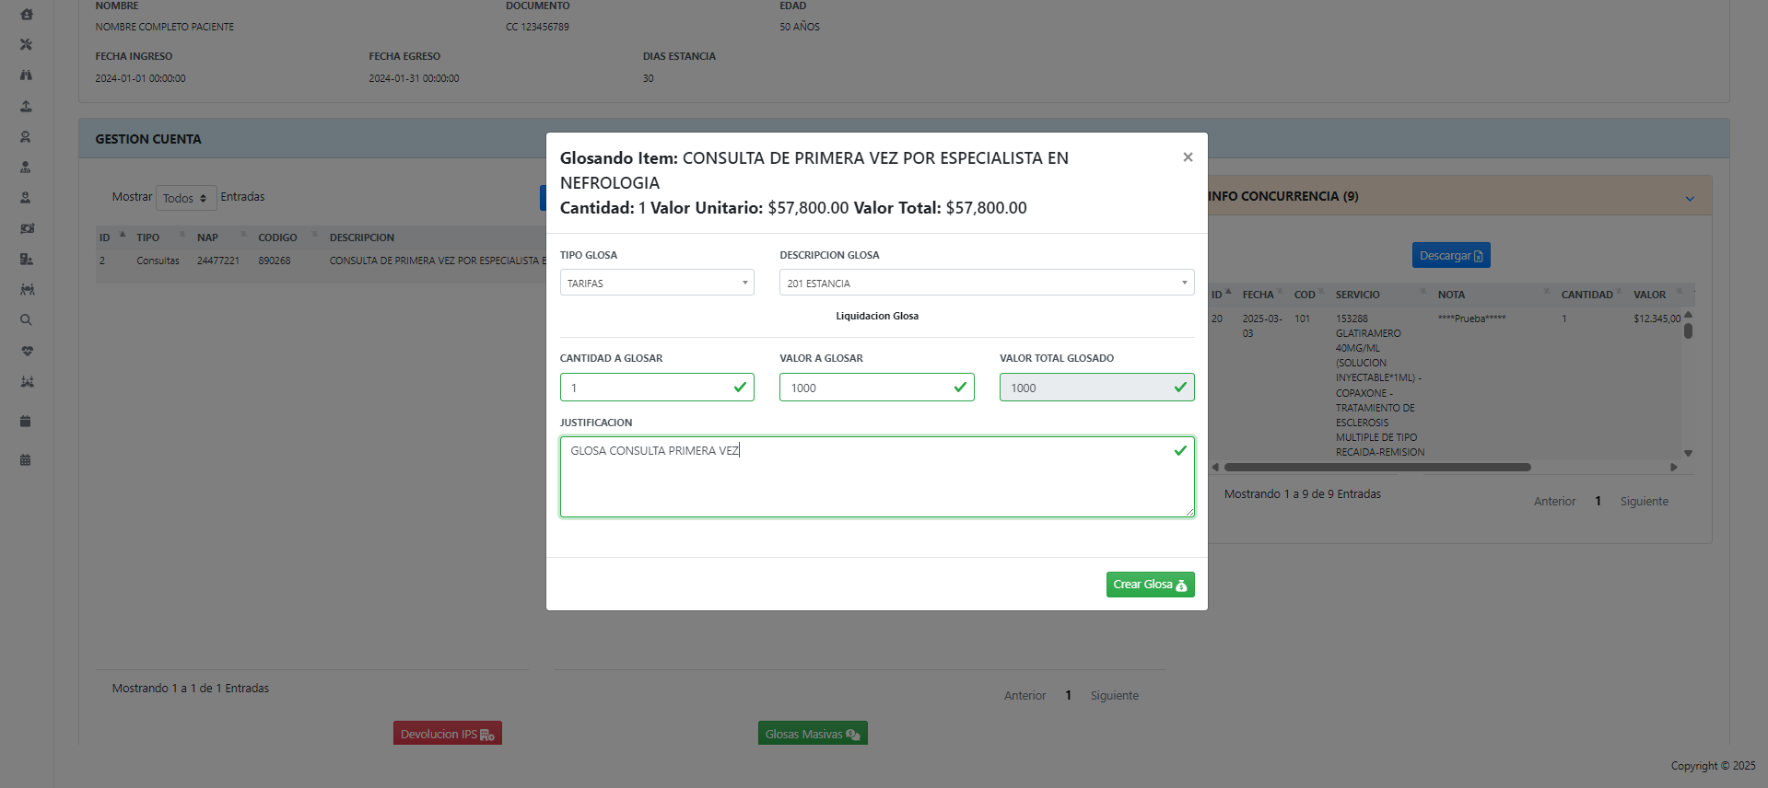Collapse the INFO CONCURRENCIA panel chevron

pyautogui.click(x=1689, y=198)
